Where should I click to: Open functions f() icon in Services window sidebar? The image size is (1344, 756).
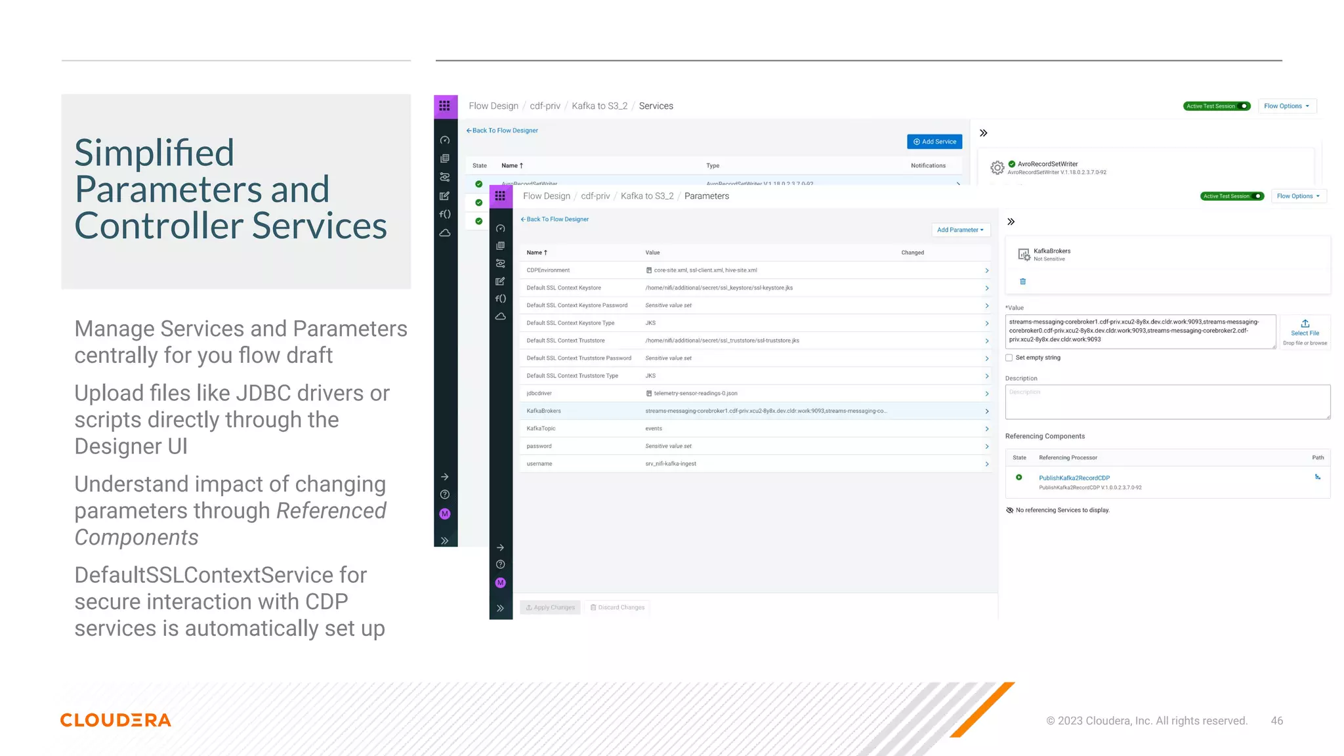(x=445, y=214)
